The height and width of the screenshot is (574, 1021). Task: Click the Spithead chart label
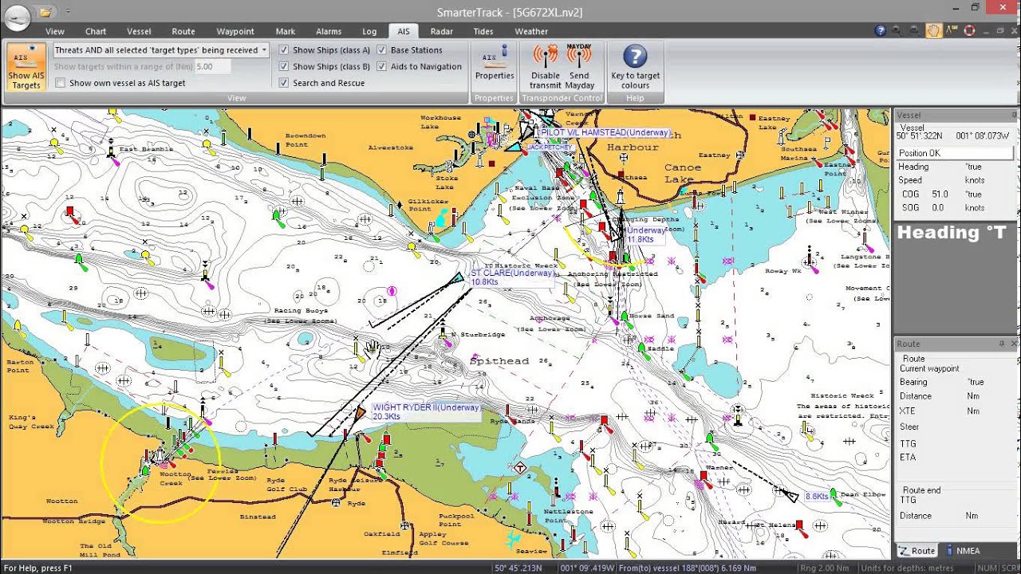point(499,361)
